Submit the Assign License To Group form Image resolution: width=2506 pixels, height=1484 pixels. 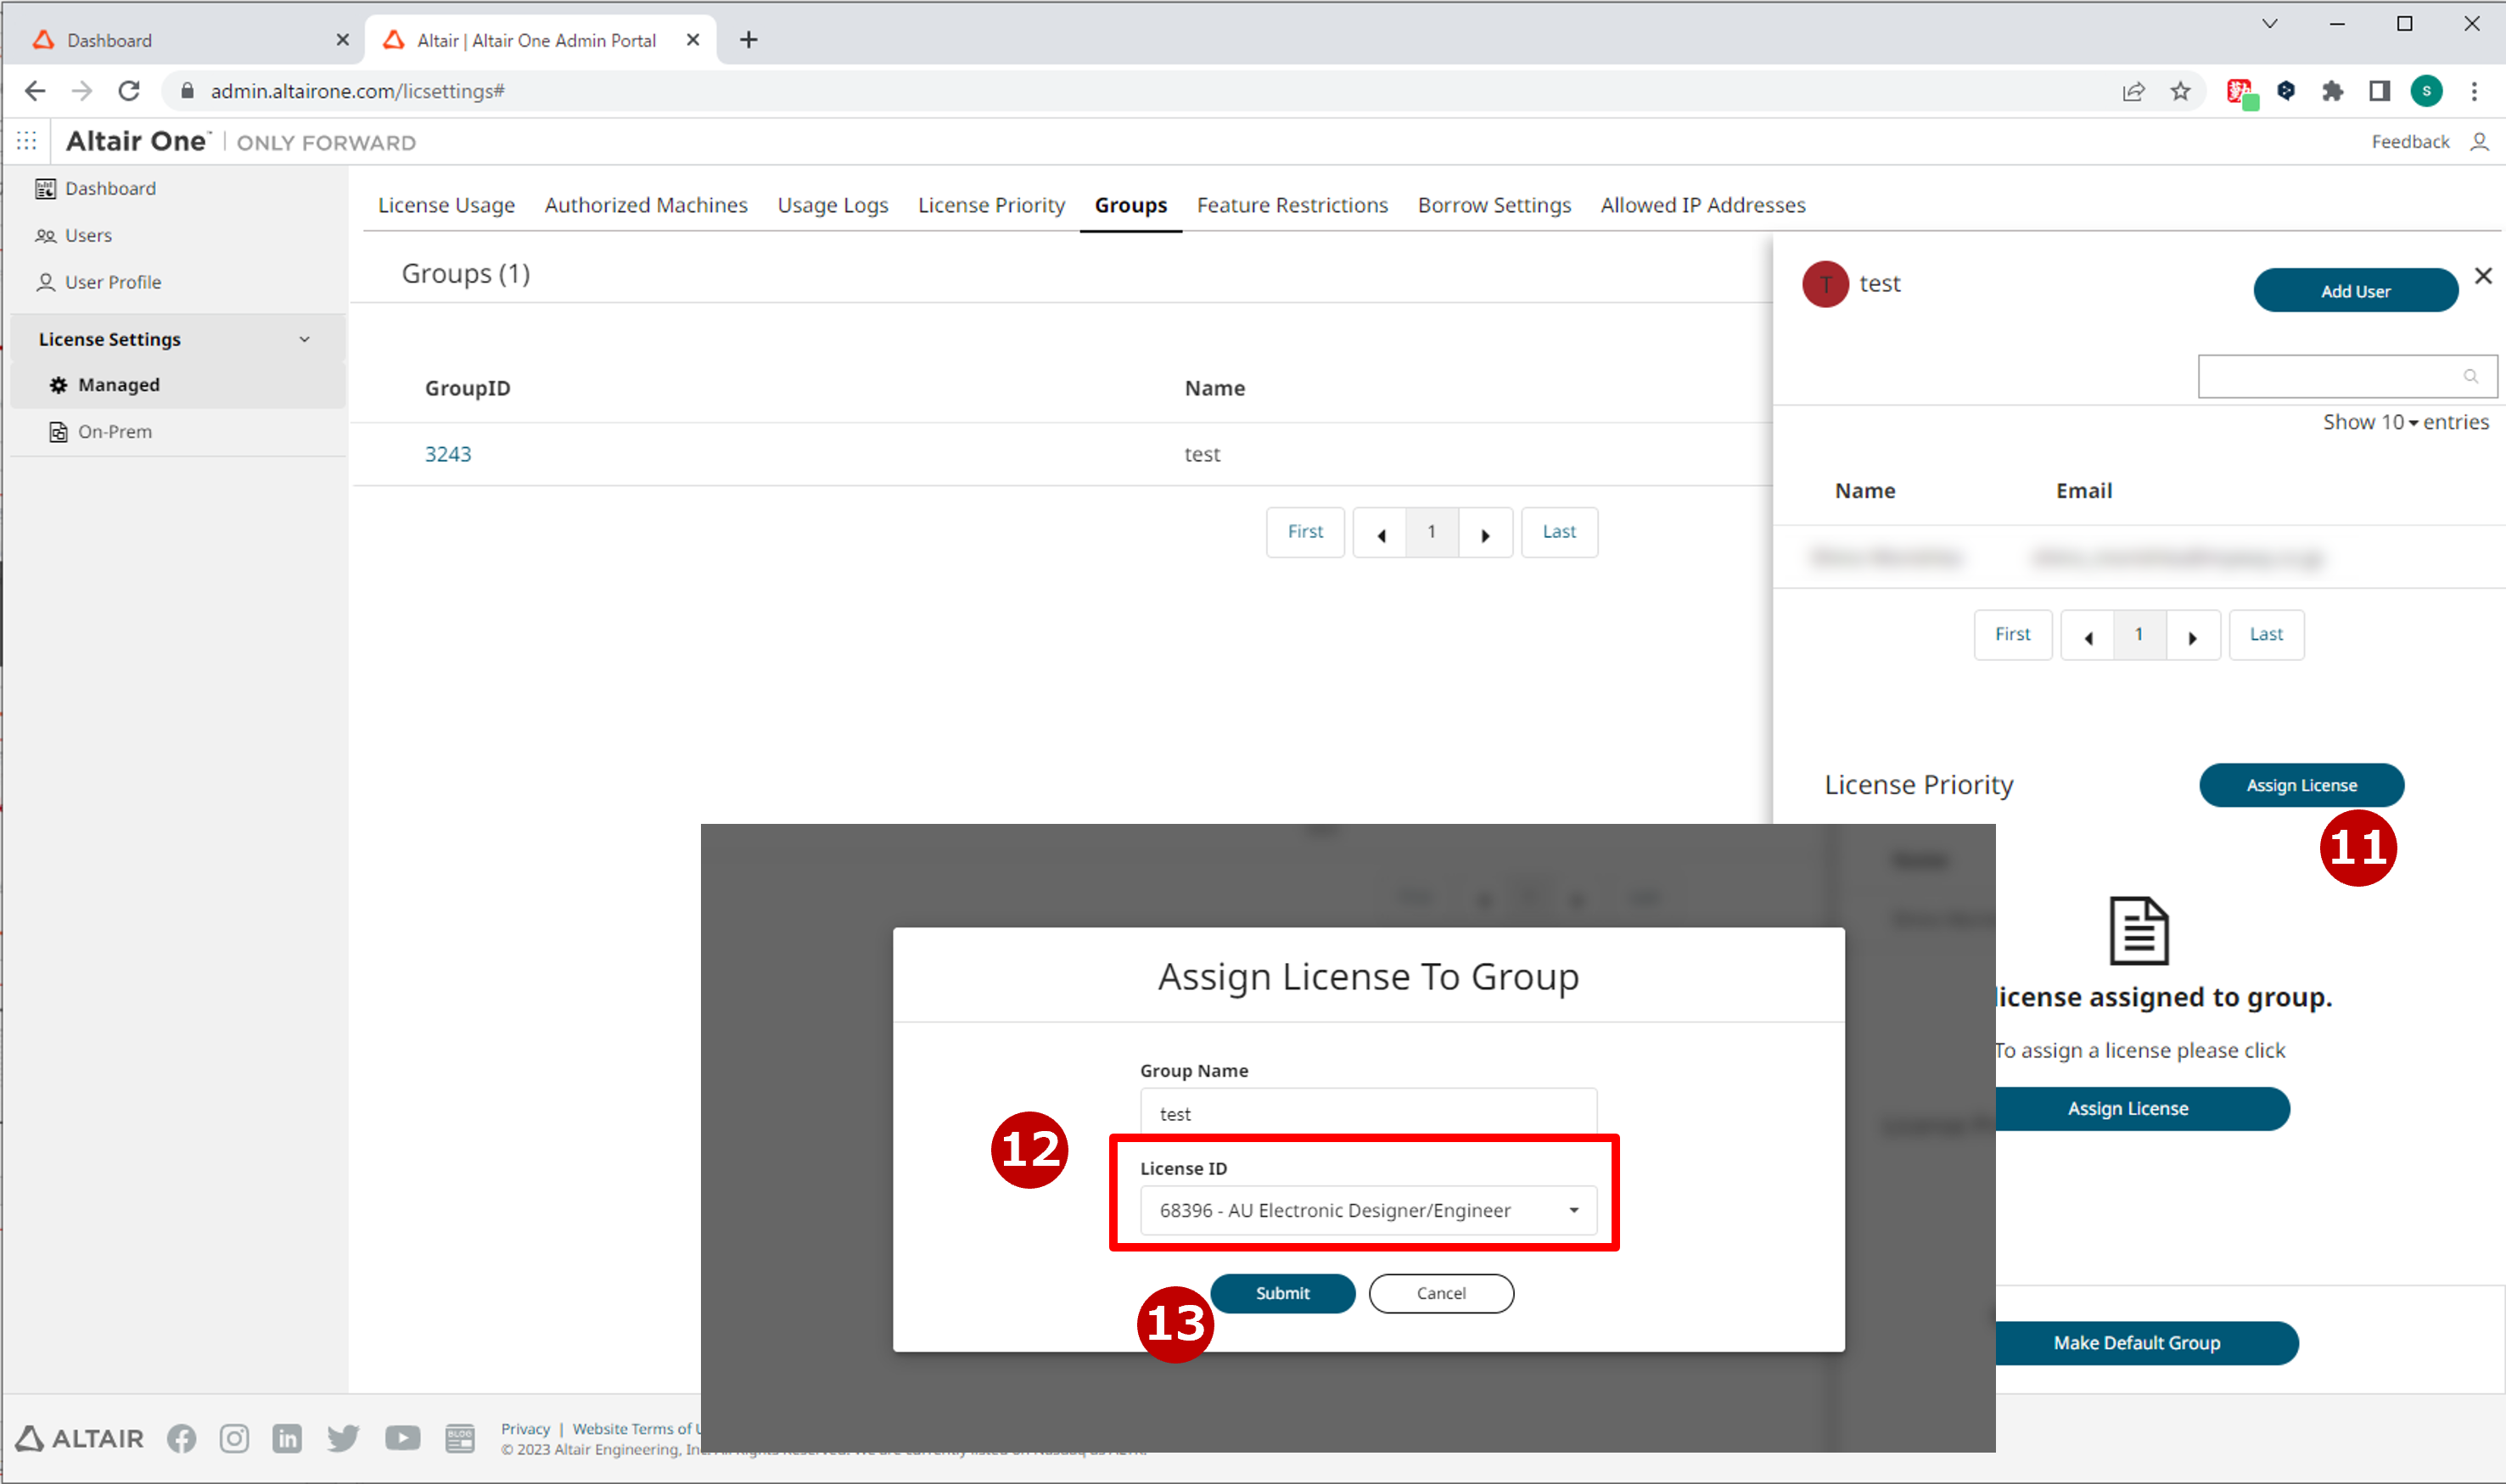tap(1282, 1293)
